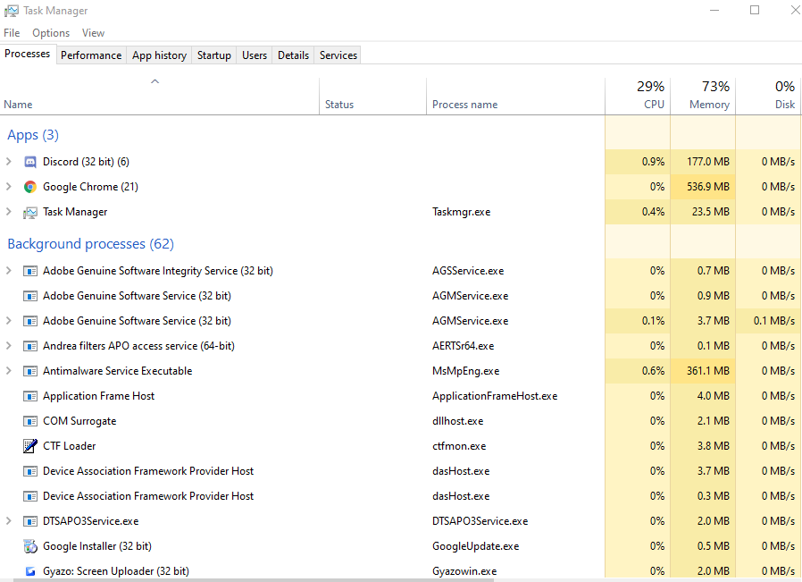Maximize the Task Manager window
802x582 pixels.
pyautogui.click(x=755, y=10)
